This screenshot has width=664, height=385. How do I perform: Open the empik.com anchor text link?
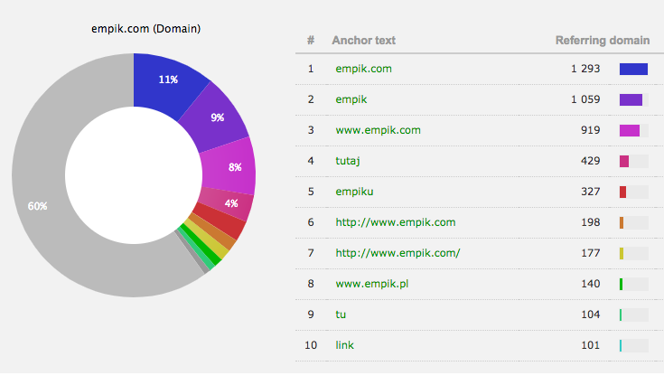click(x=363, y=69)
